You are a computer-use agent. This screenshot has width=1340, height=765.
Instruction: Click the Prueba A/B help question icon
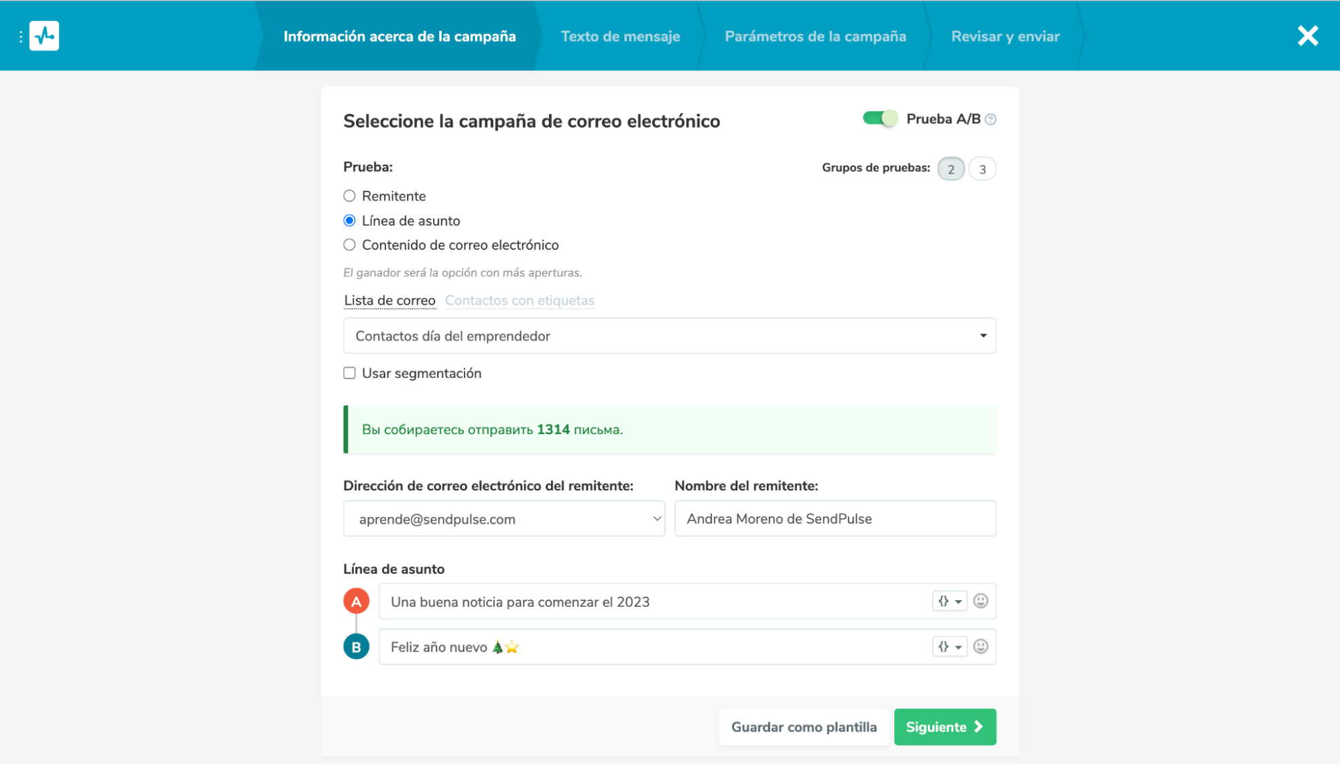click(991, 119)
